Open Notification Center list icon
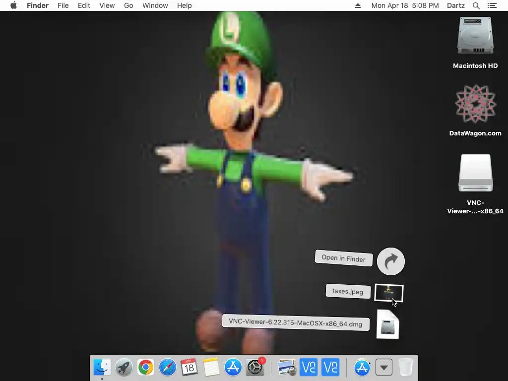This screenshot has width=508, height=381. (x=492, y=5)
